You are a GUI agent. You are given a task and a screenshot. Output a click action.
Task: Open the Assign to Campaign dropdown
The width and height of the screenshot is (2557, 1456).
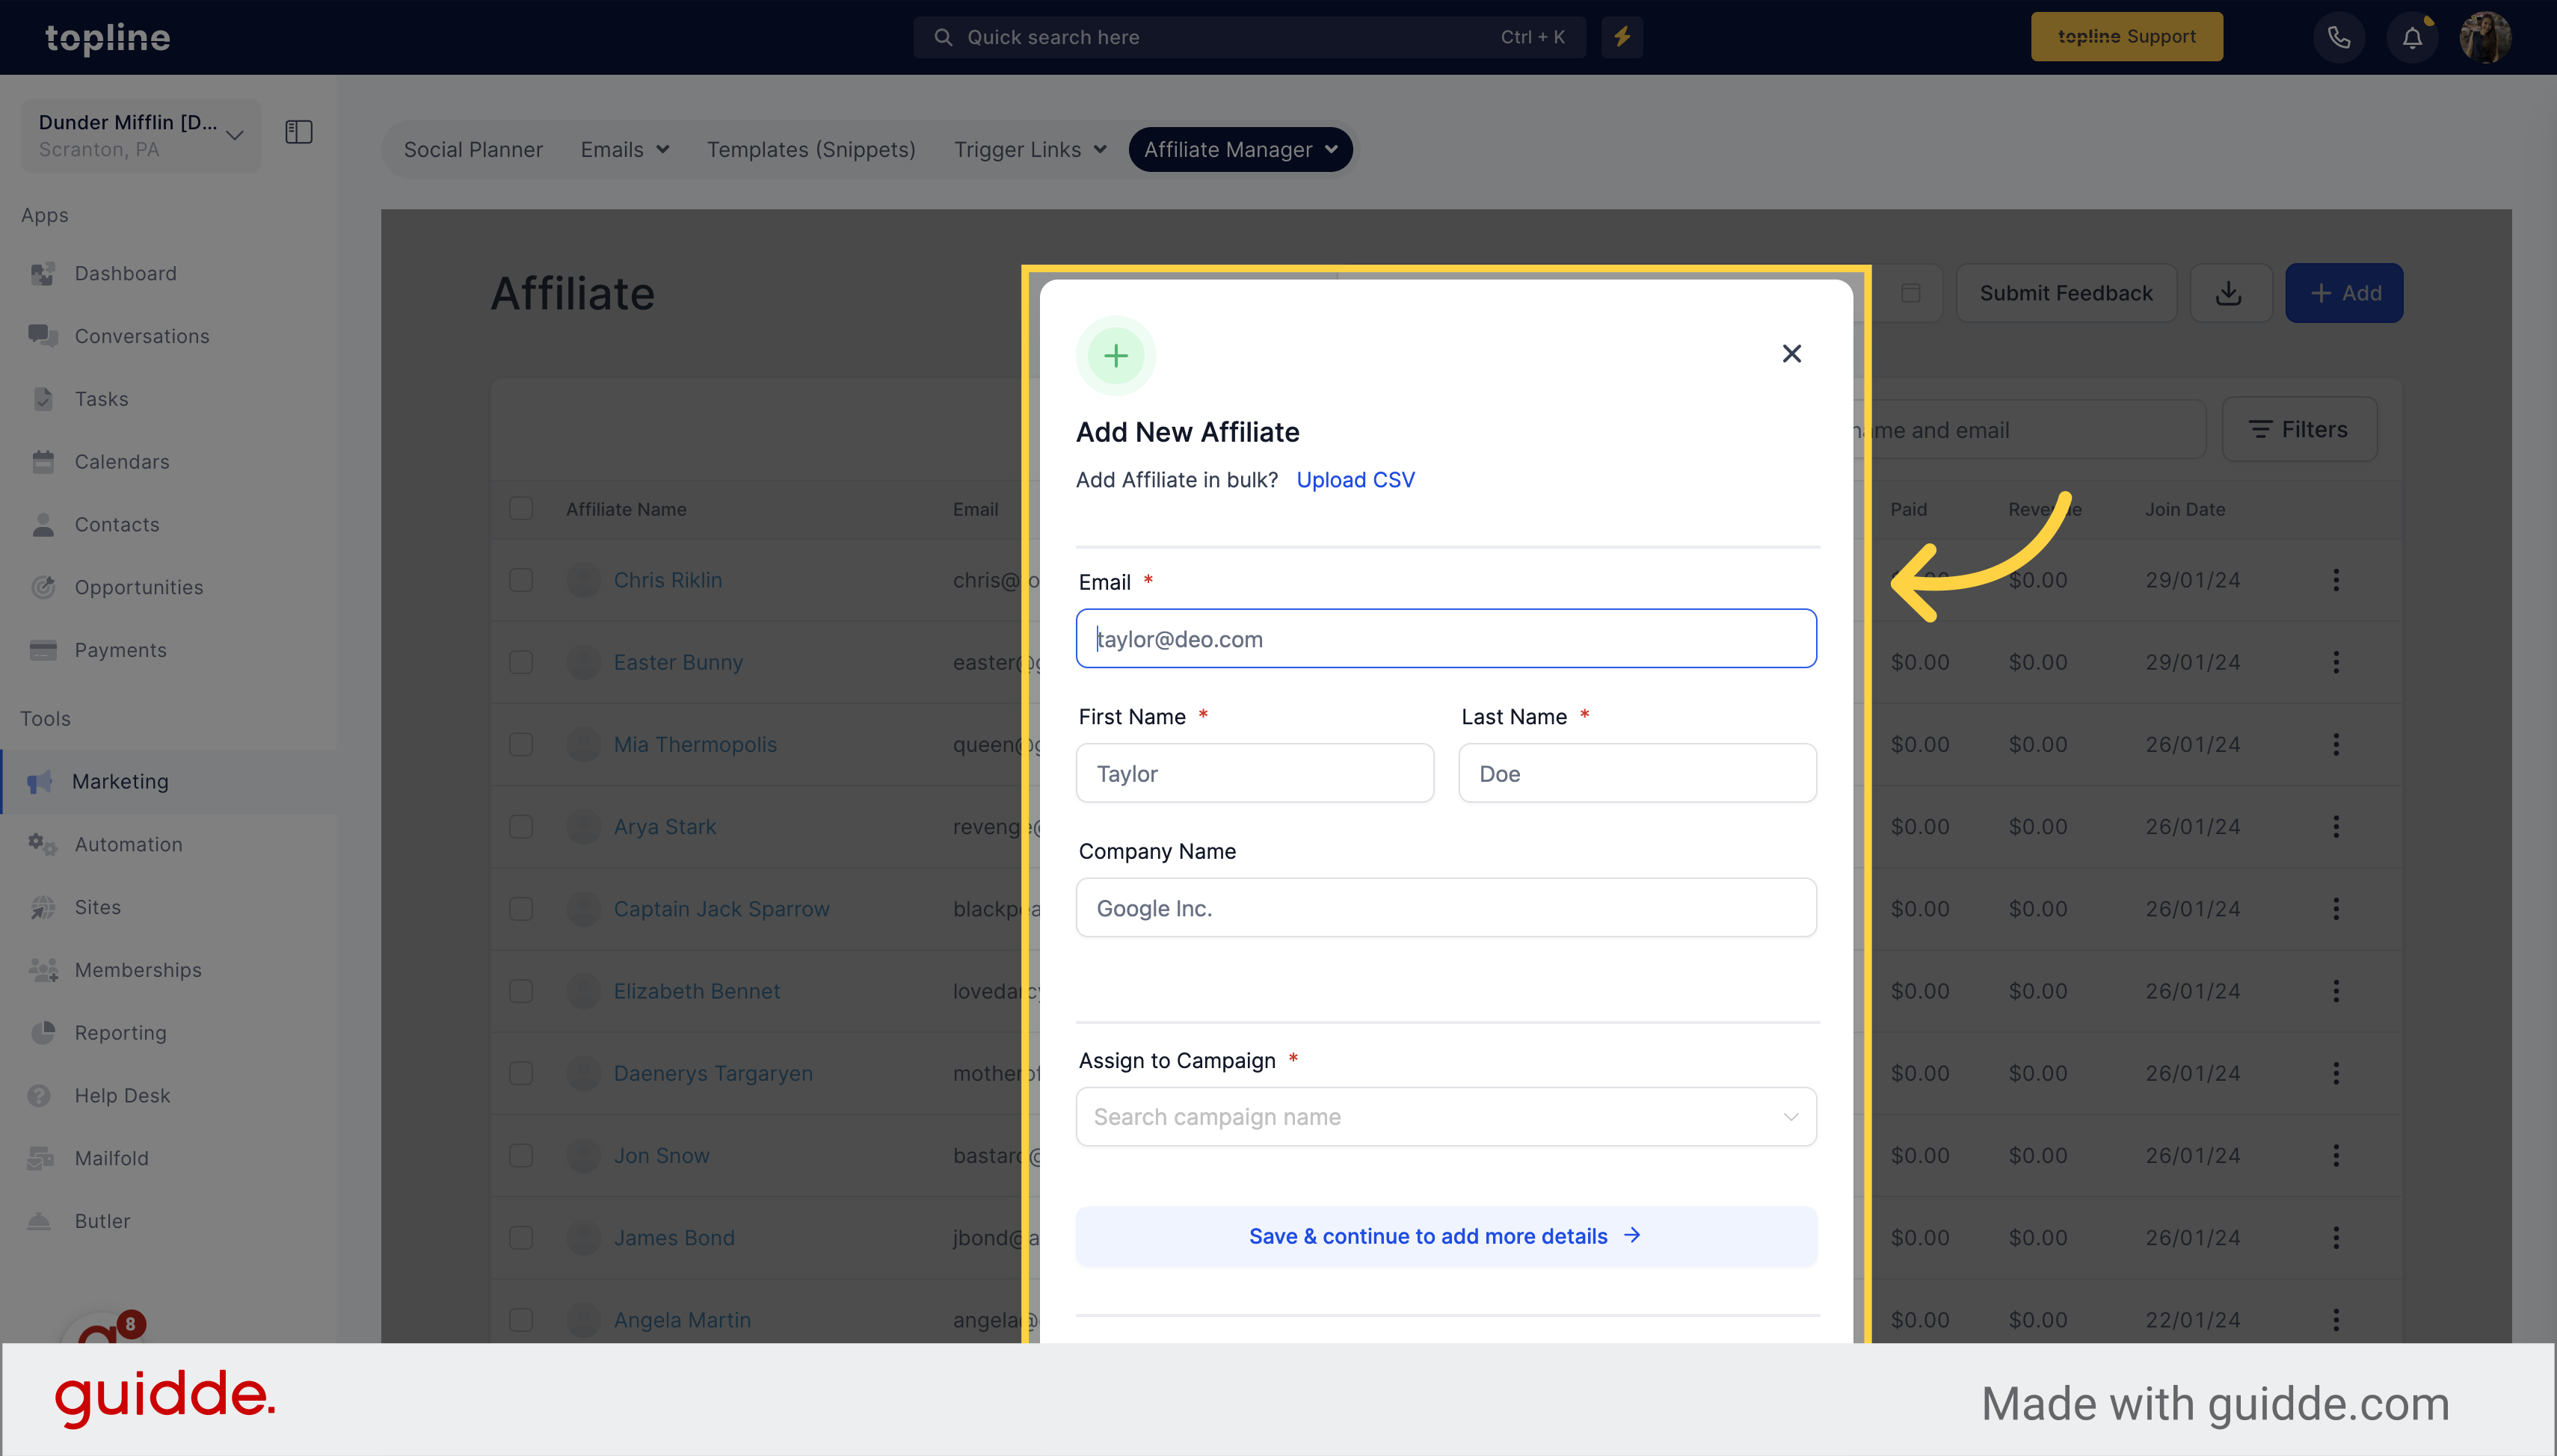point(1446,1117)
